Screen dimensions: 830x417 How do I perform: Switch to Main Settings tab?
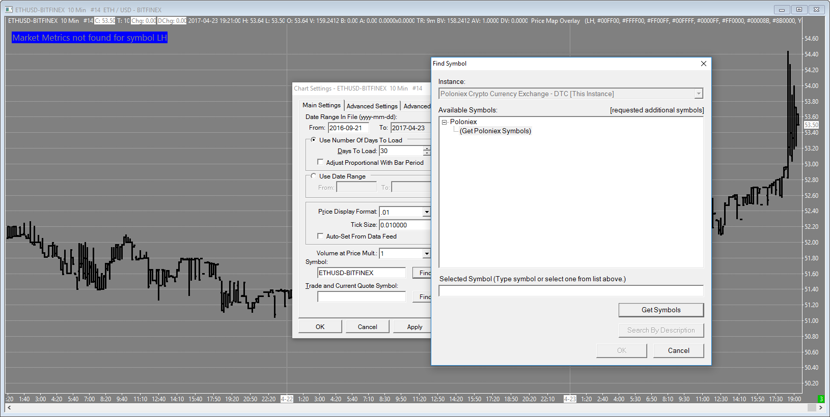[x=321, y=105]
